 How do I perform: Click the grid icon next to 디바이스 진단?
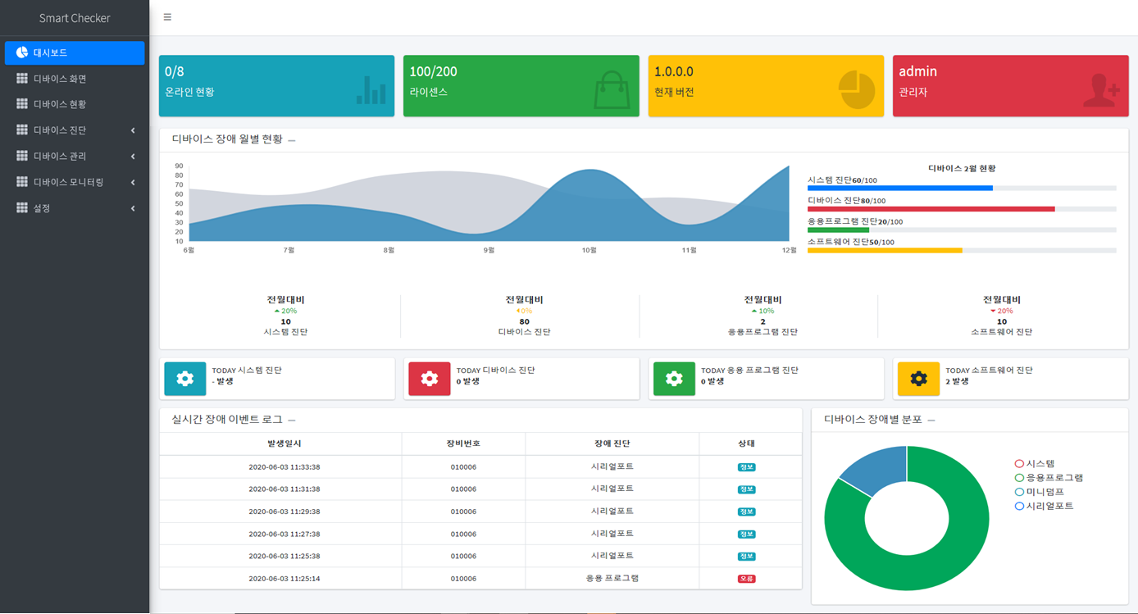[22, 130]
